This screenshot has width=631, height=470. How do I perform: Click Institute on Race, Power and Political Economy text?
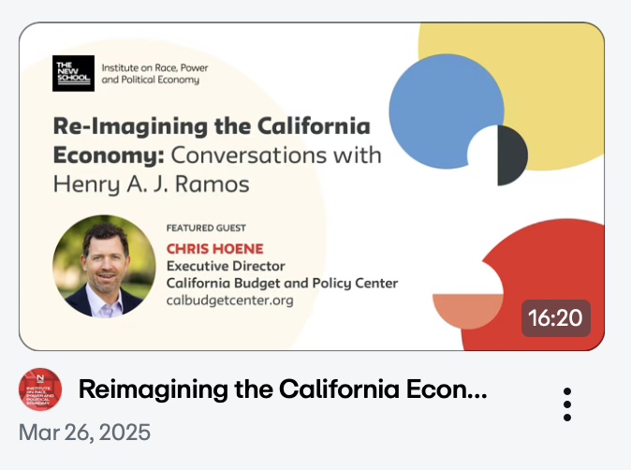tap(154, 74)
